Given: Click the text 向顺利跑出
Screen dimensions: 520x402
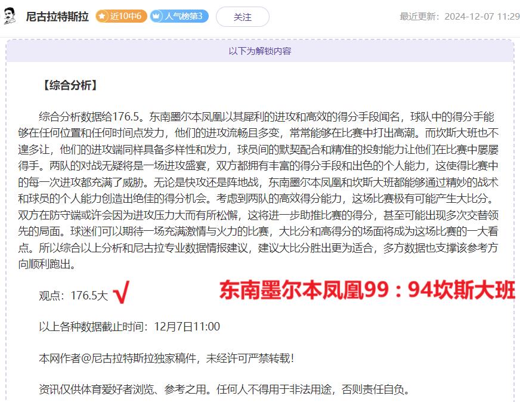Looking at the screenshot, I should (47, 264).
